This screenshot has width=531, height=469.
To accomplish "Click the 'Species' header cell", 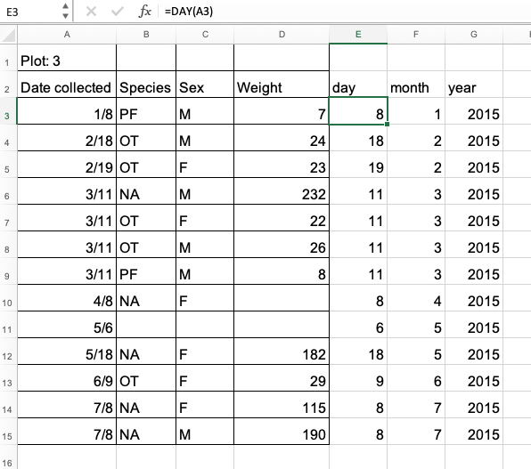I will [146, 85].
